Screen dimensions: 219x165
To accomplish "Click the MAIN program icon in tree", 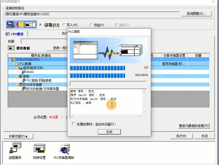I will coord(24,72).
